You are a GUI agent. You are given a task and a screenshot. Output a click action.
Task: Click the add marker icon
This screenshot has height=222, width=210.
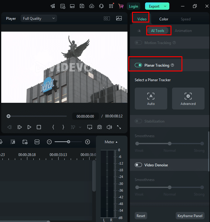tap(73, 127)
